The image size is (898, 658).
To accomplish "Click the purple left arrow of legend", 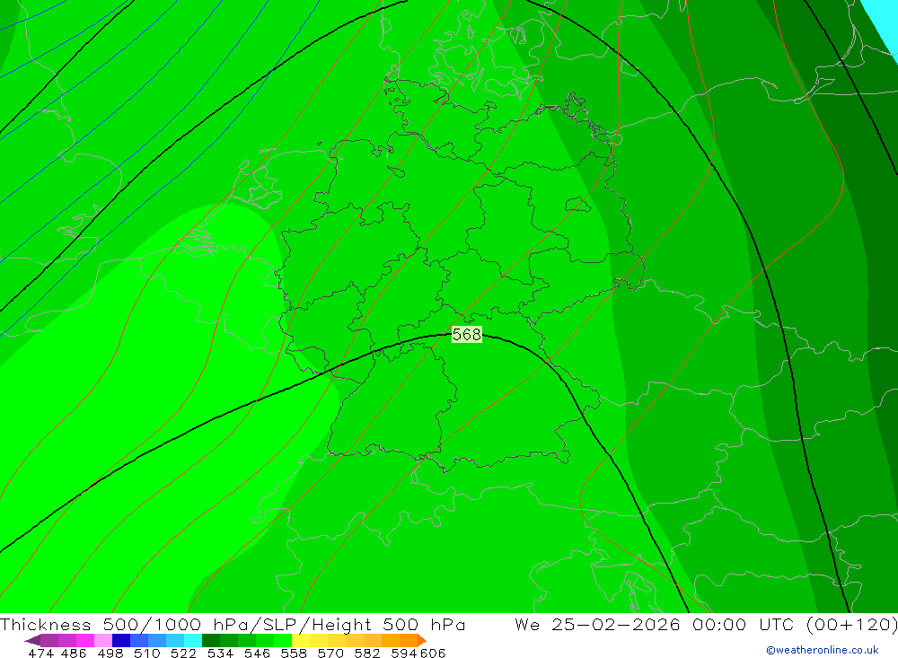I will click(x=32, y=640).
